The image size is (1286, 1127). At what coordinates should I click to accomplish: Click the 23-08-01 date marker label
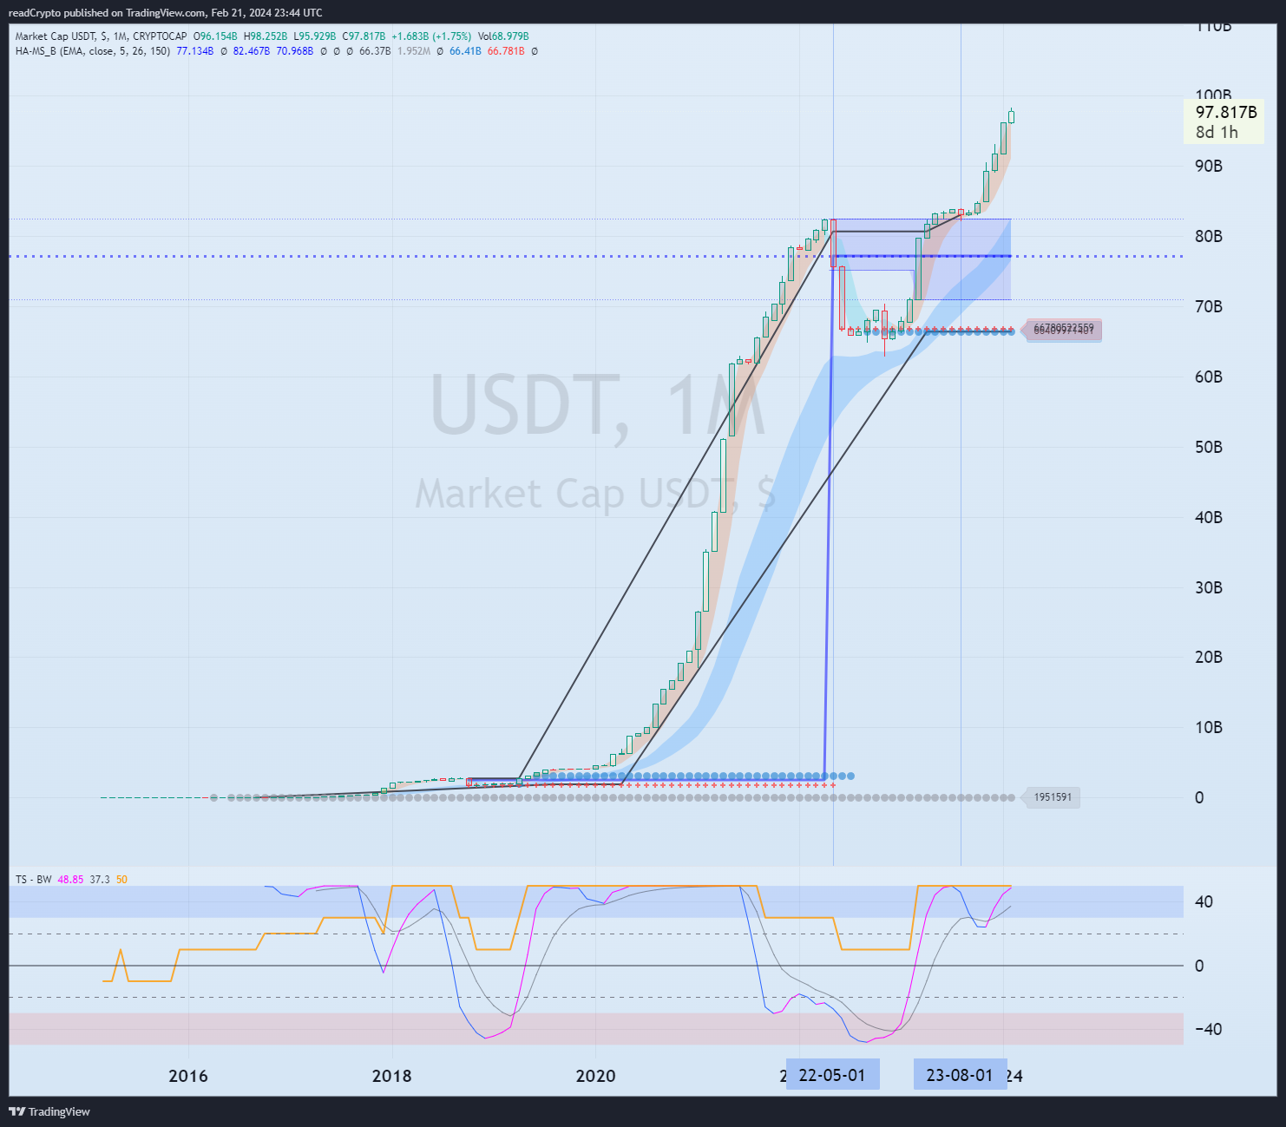[x=960, y=1075]
